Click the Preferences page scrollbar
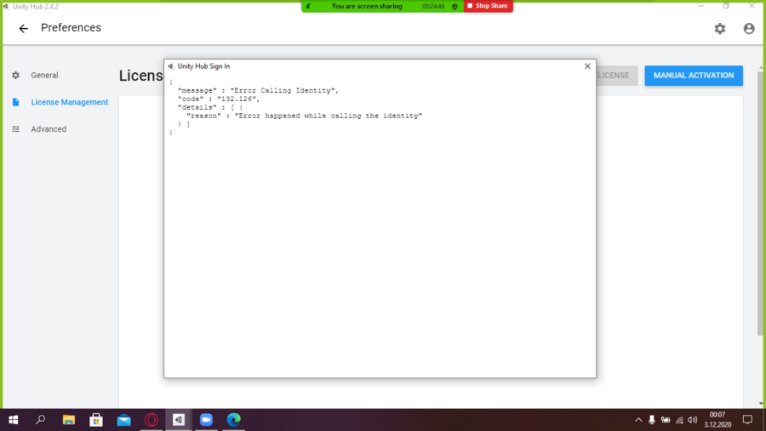 pos(761,202)
